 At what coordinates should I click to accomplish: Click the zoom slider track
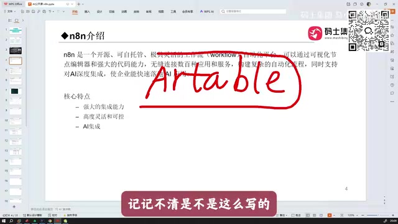378,215
